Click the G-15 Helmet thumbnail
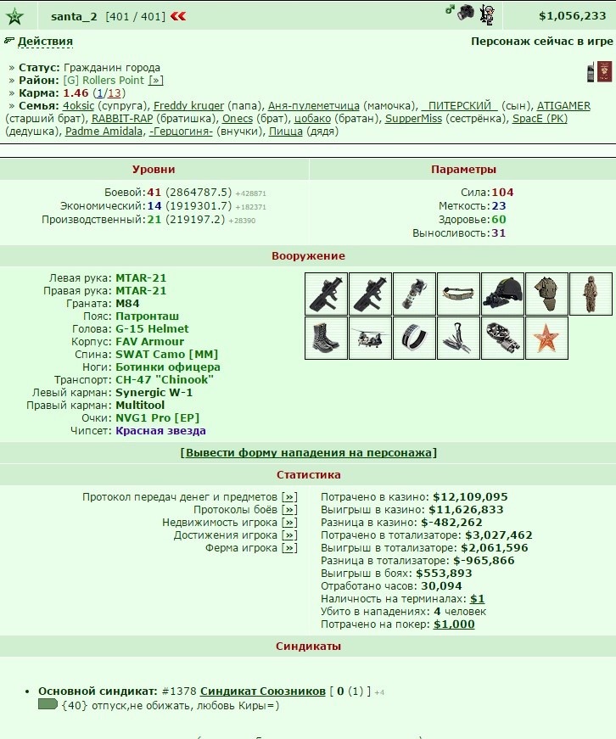This screenshot has width=616, height=739. [503, 294]
